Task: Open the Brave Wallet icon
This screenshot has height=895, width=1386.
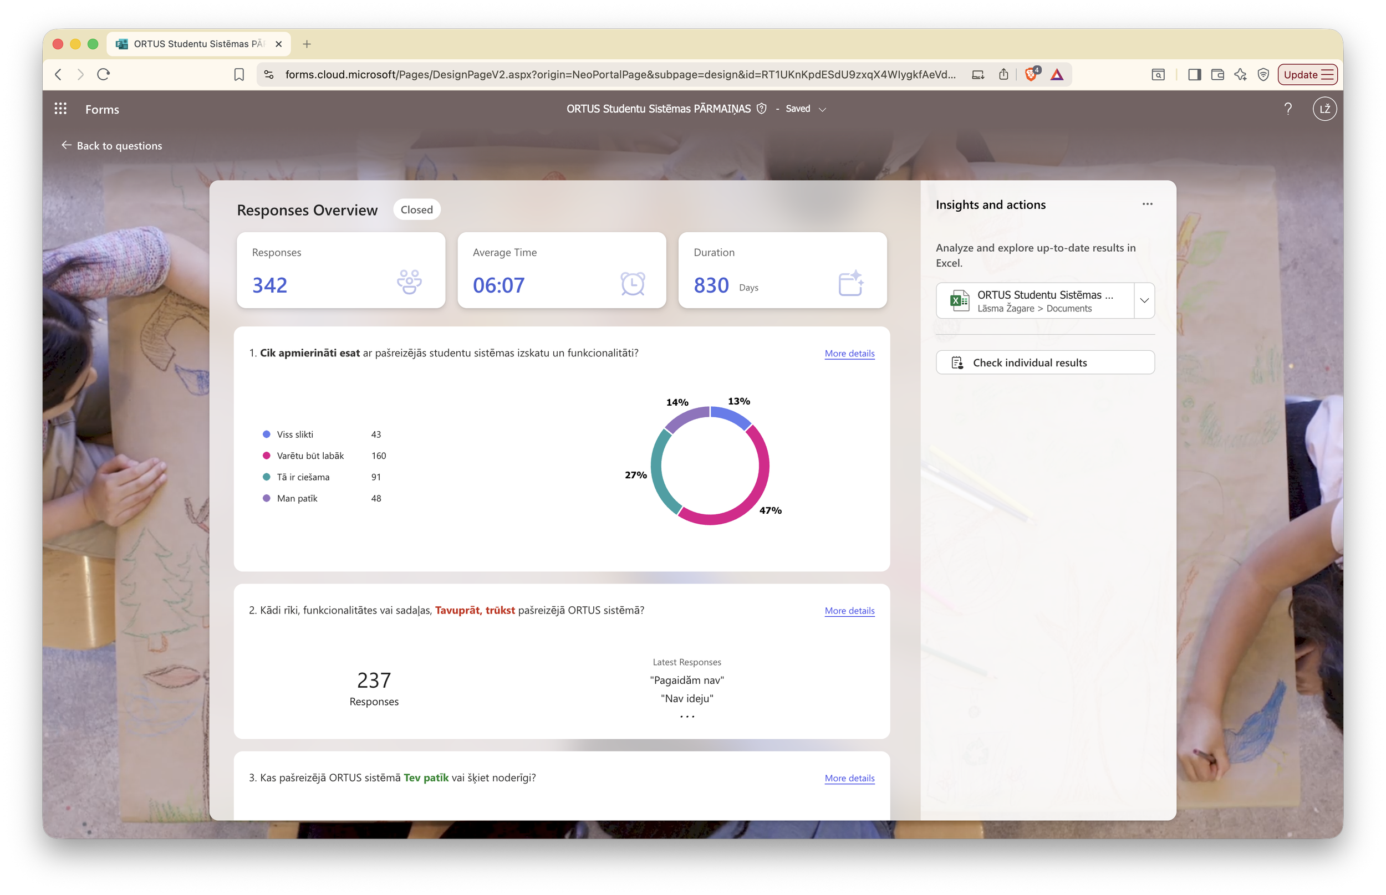Action: (x=1217, y=74)
